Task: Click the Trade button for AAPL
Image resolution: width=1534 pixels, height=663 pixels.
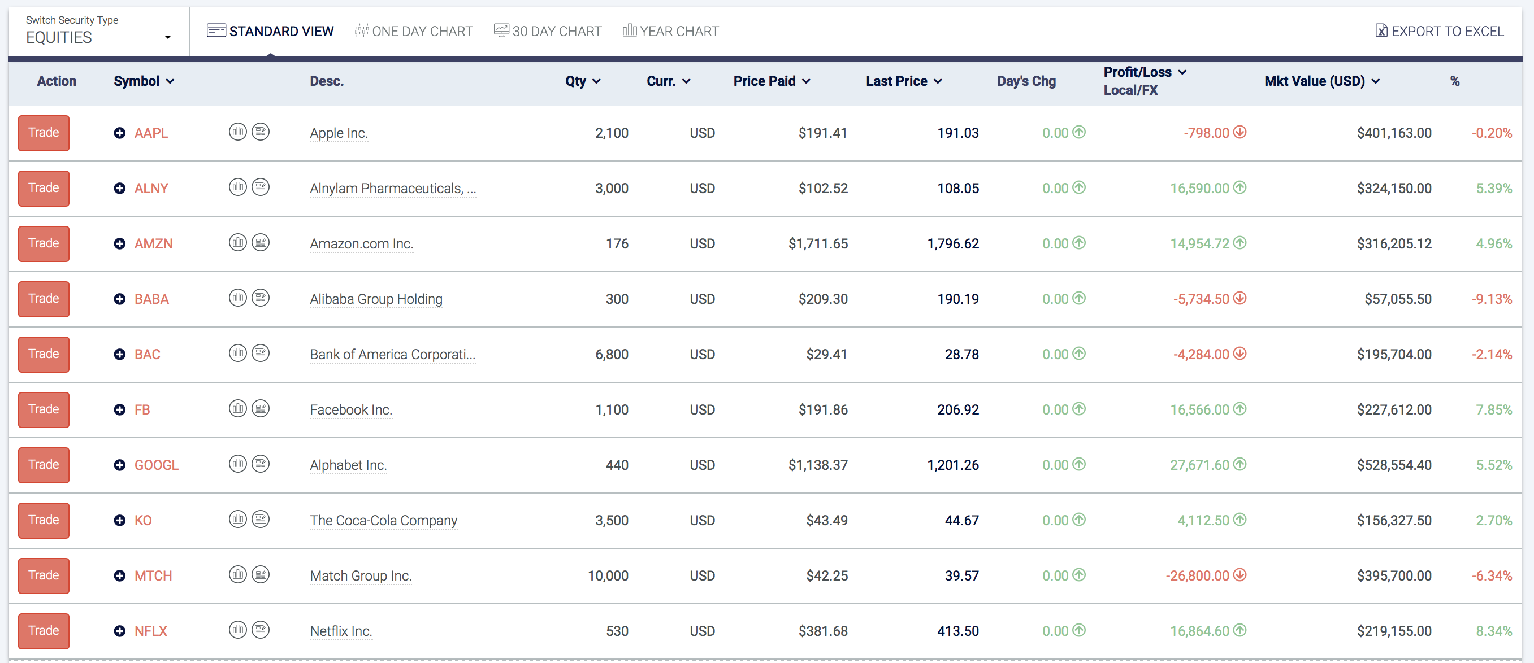Action: [x=44, y=133]
